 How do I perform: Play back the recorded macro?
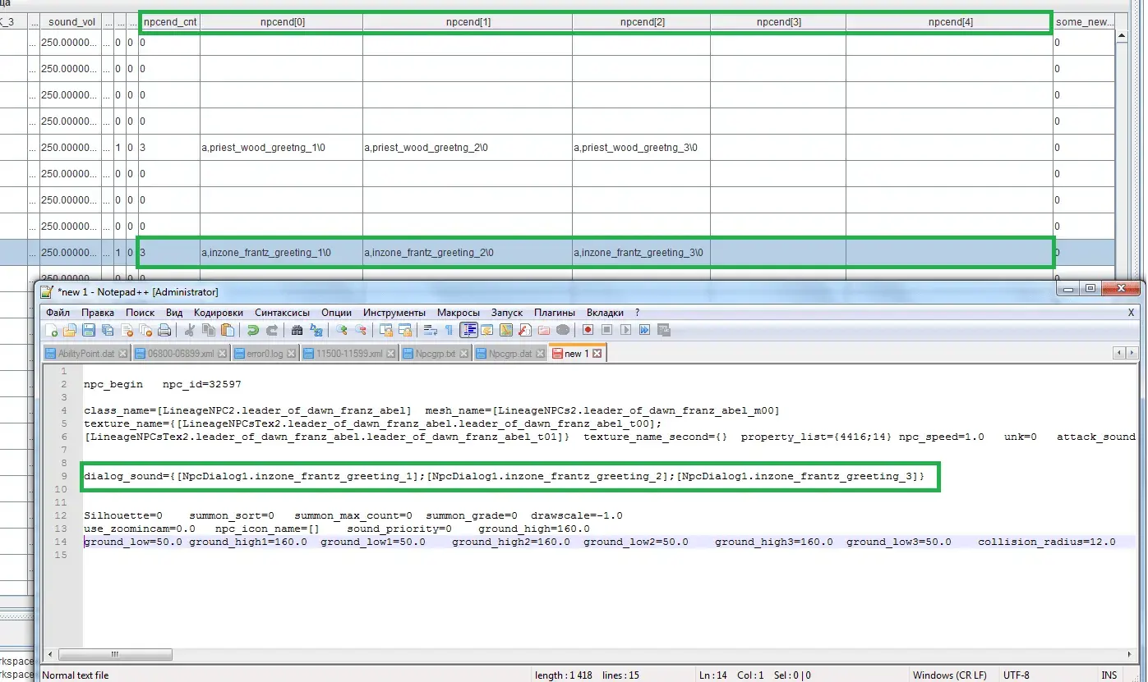[625, 330]
